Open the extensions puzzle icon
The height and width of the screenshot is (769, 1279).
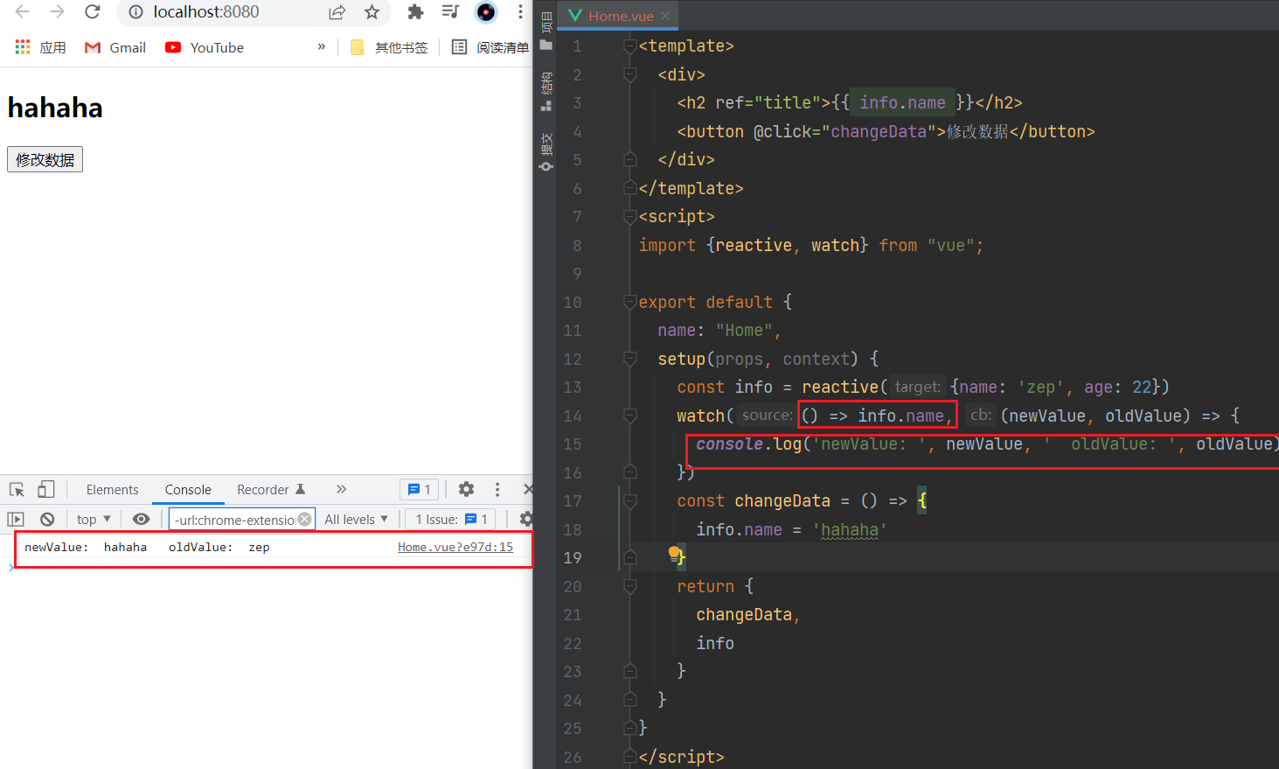tap(415, 12)
